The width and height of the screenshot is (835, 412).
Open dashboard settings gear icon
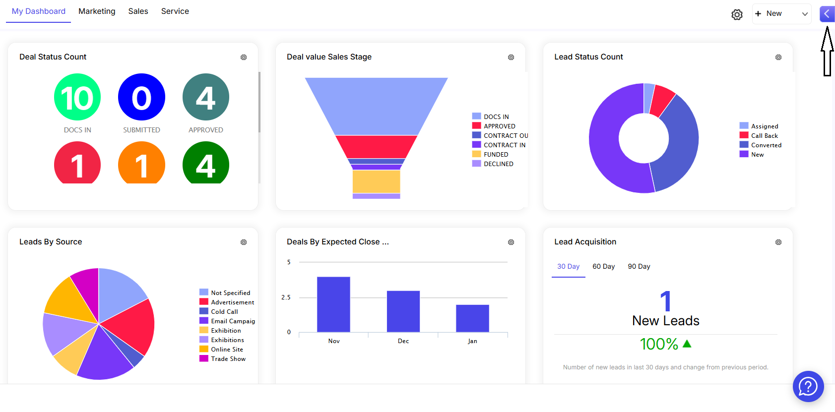pos(737,14)
